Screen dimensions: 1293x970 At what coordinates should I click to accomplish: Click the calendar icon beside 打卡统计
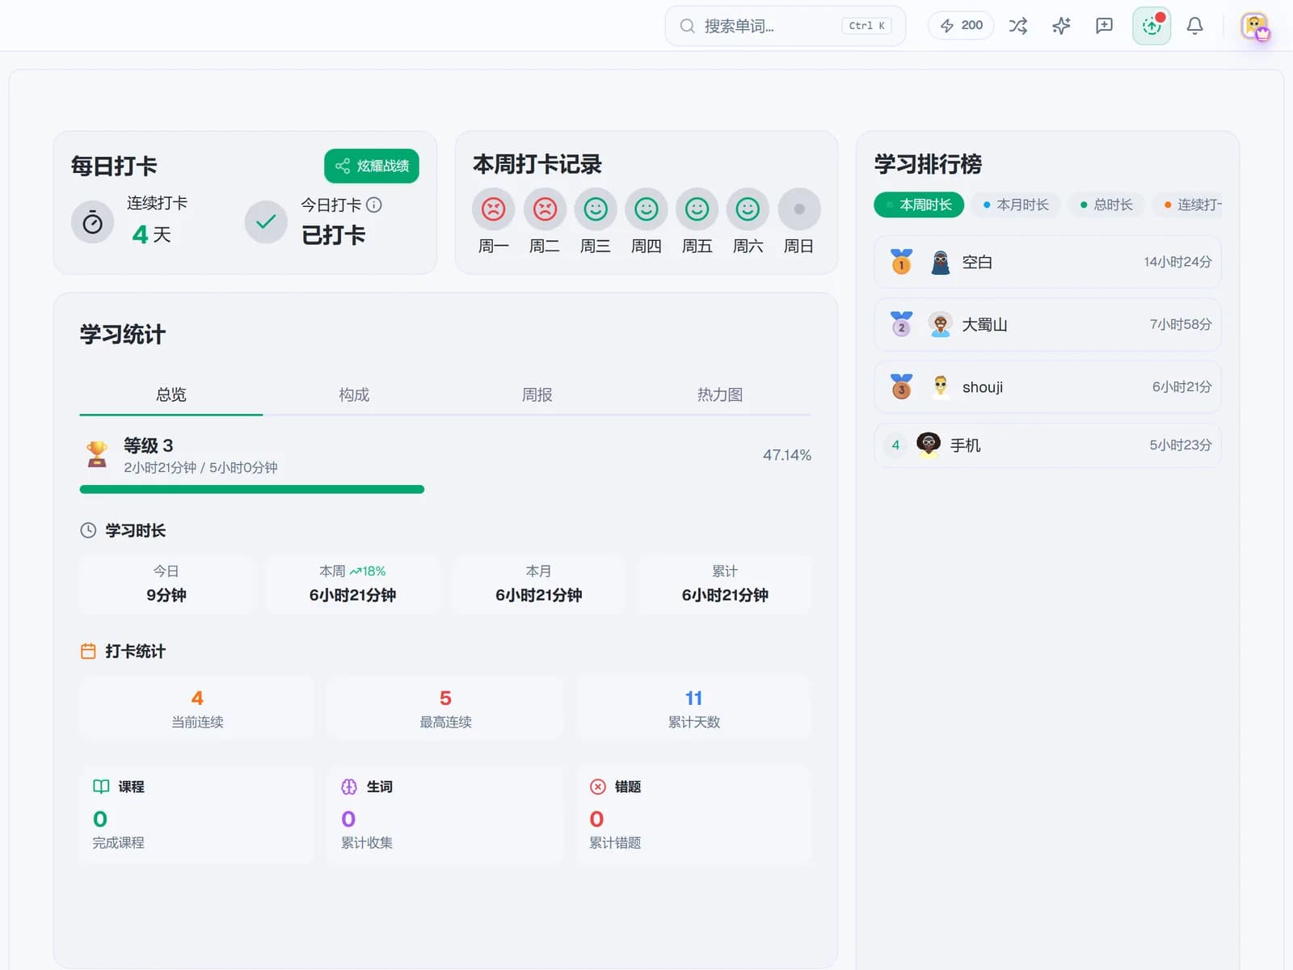88,652
